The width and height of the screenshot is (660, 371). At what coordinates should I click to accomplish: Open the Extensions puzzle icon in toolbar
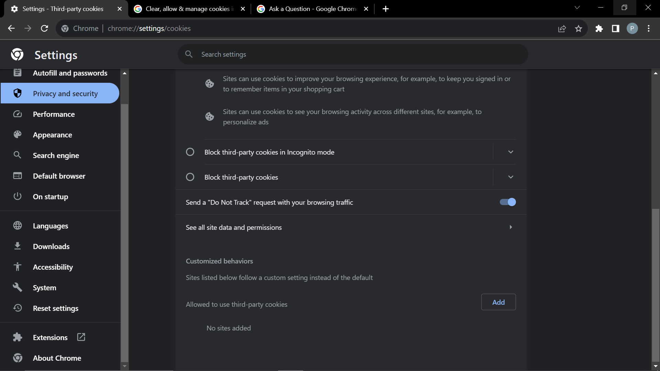[599, 29]
